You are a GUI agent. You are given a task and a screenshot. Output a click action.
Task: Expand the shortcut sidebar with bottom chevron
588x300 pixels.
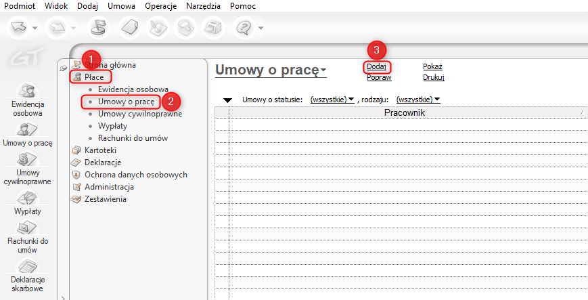click(x=63, y=297)
